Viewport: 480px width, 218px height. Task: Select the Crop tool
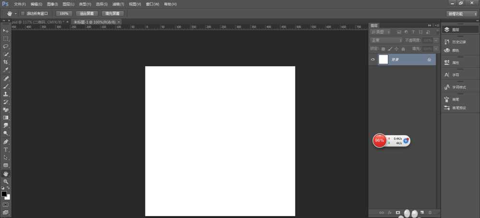(6, 62)
